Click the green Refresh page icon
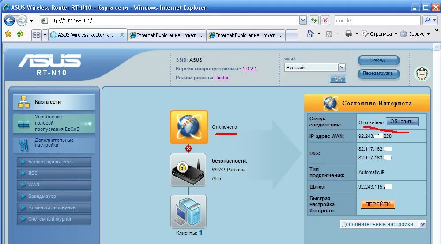Screen dimensions: 441x244 [313, 20]
